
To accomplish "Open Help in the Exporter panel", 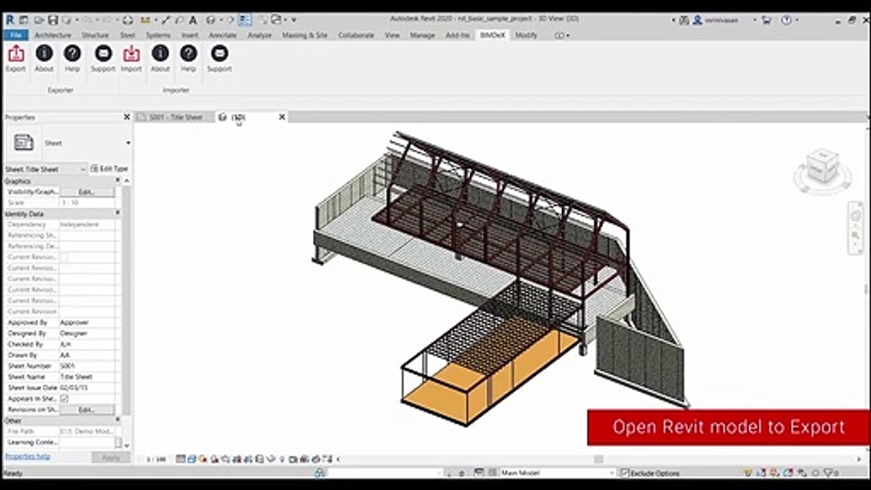I will (72, 53).
